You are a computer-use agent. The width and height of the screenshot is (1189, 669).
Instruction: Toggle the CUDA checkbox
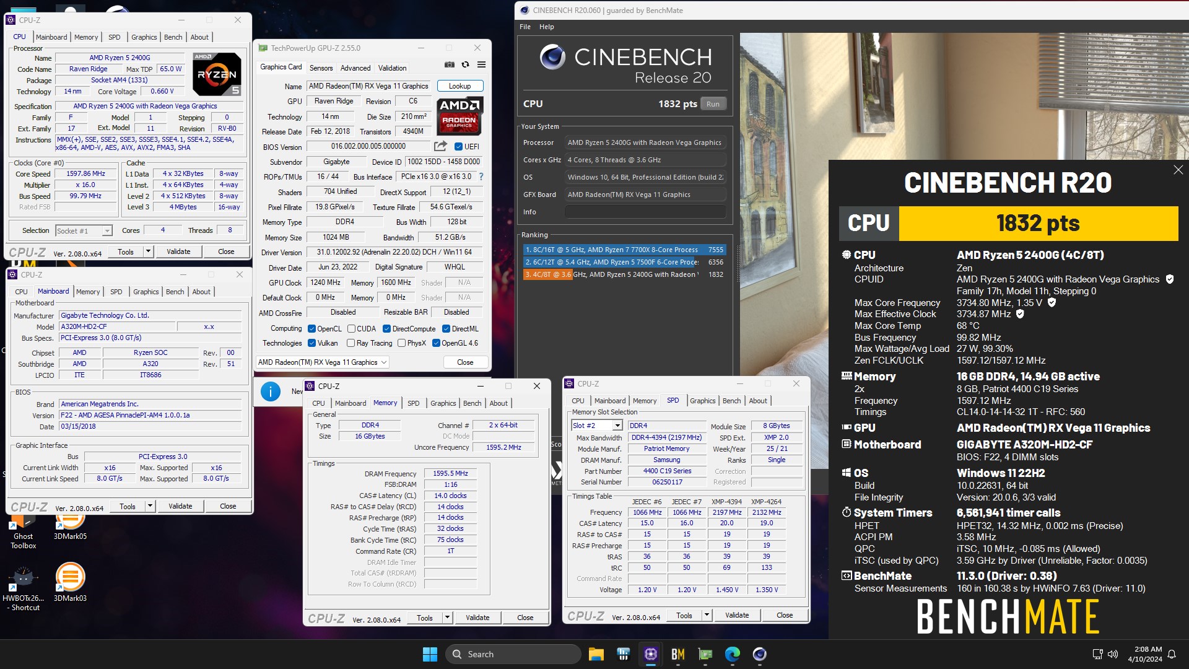point(351,329)
